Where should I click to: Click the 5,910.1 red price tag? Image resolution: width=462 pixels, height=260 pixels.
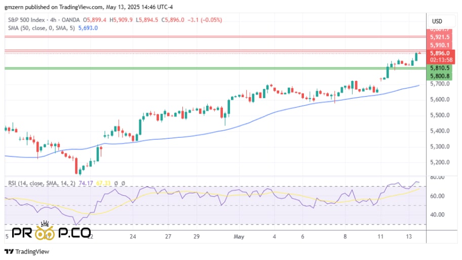pos(440,45)
